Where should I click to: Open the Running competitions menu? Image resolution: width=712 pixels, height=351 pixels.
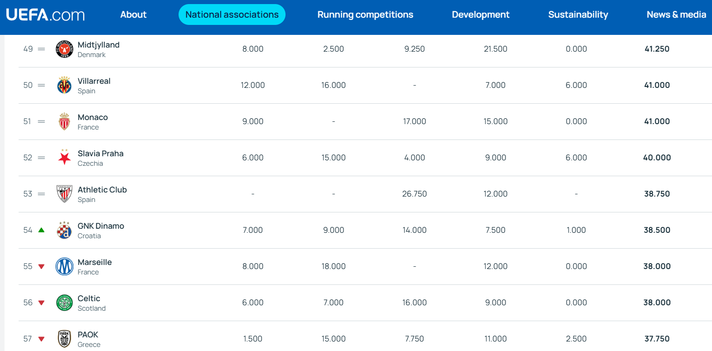pos(365,14)
